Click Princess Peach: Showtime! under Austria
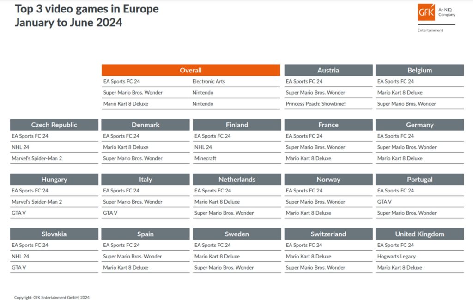473x300 pixels. (315, 104)
